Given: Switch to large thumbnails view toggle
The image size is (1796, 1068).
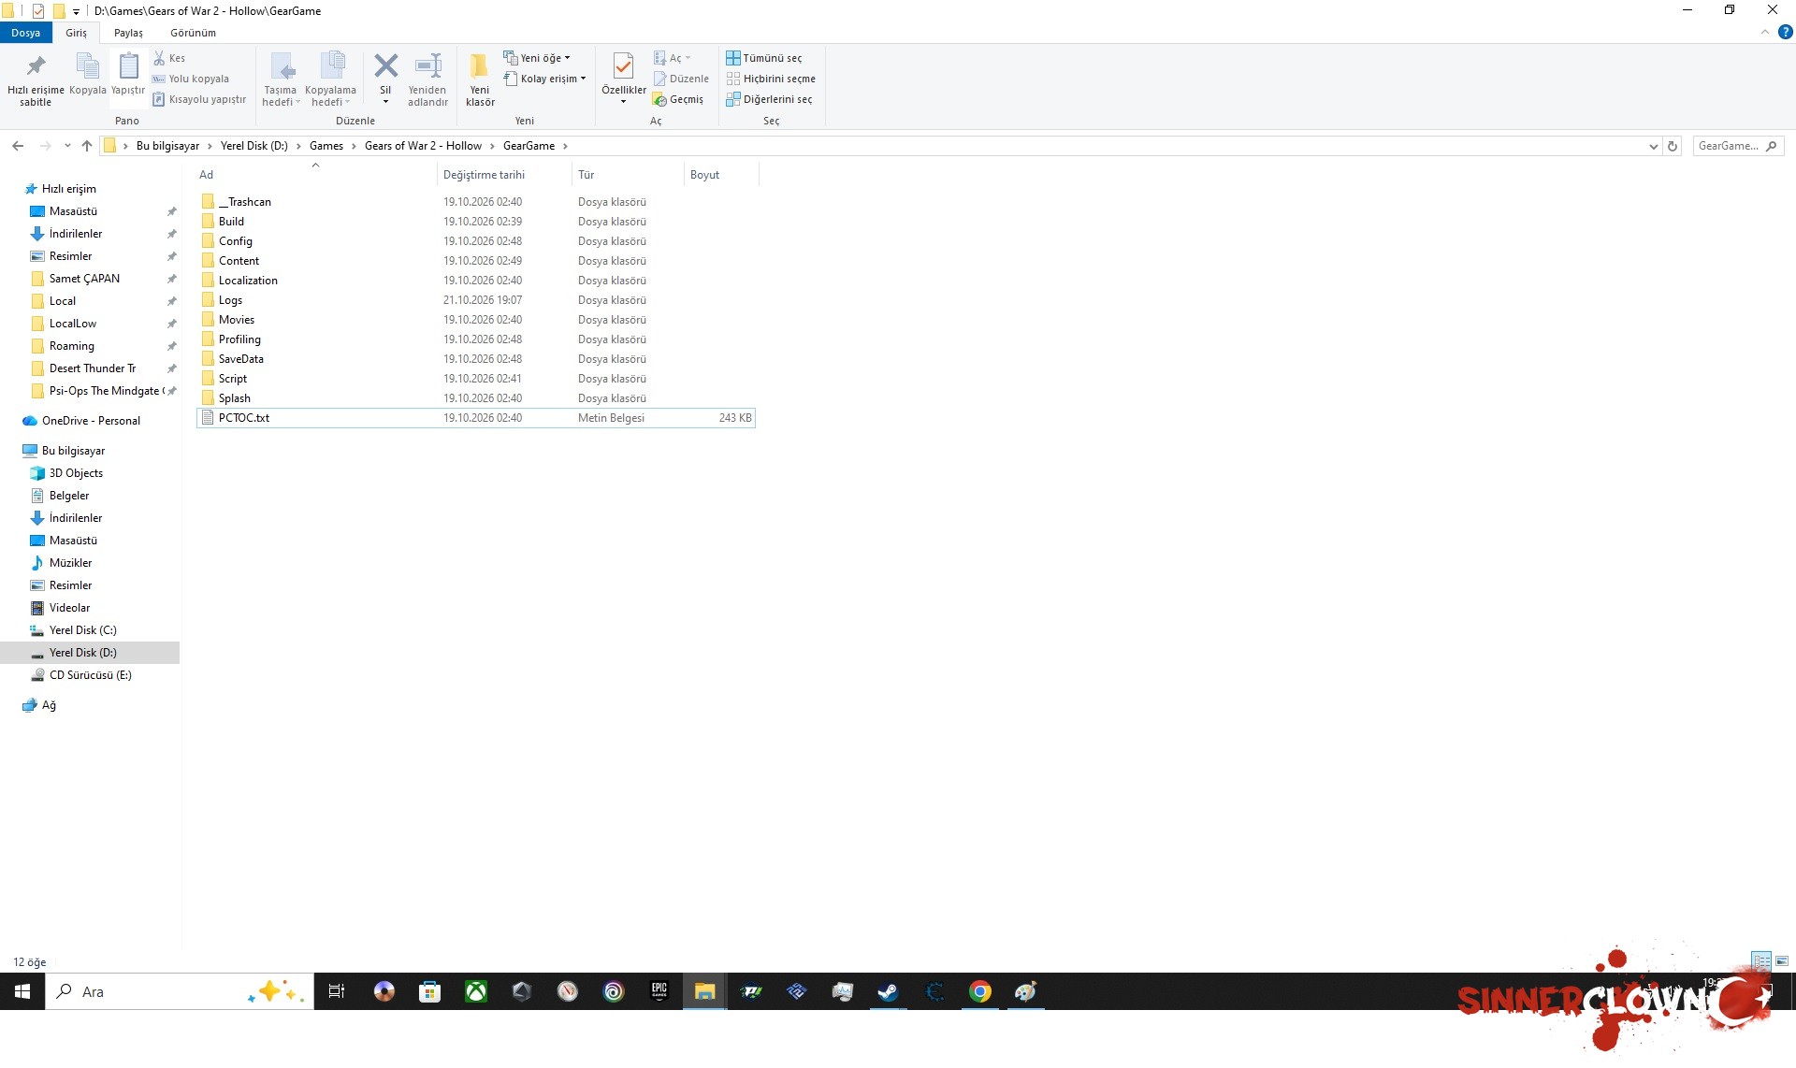Looking at the screenshot, I should pos(1782,961).
